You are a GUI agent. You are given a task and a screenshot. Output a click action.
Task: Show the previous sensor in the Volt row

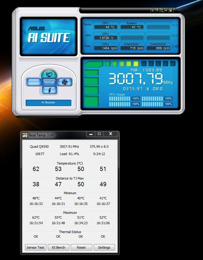[x=173, y=36]
